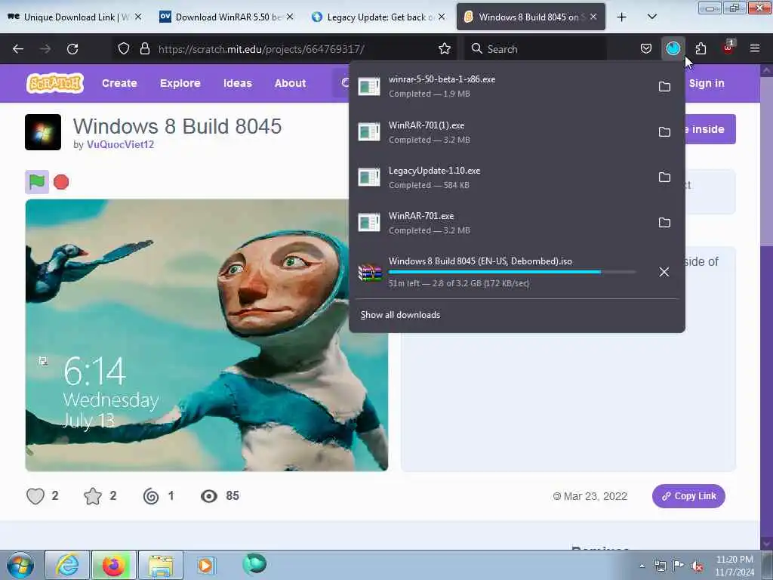773x580 pixels.
Task: Open the Firefox application menu
Action: [x=755, y=48]
